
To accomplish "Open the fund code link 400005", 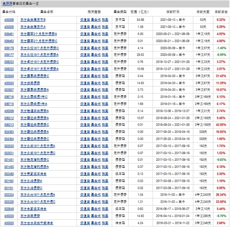I will (9, 27).
